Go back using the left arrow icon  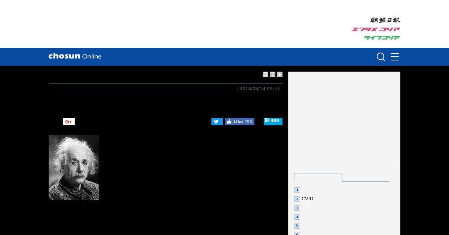(280, 75)
